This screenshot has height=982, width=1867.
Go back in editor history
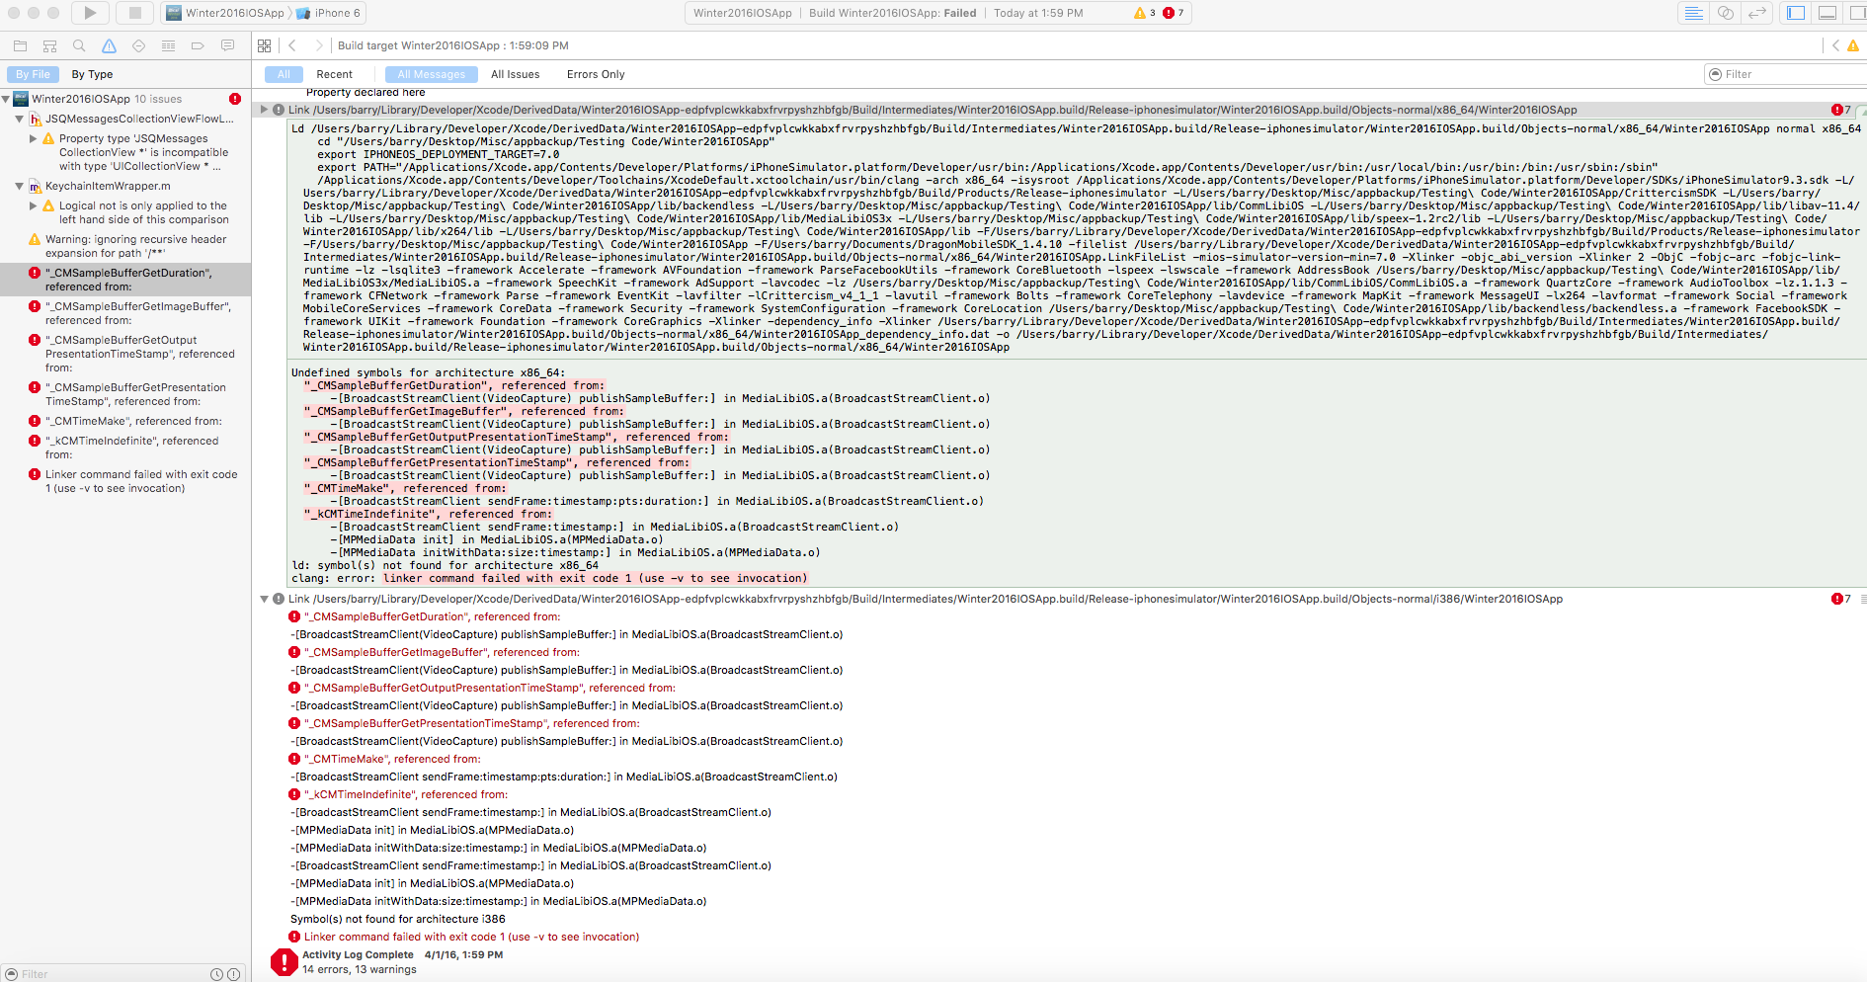[x=292, y=45]
